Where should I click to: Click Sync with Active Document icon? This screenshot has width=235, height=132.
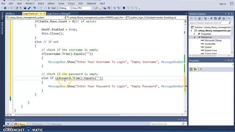click(x=211, y=18)
